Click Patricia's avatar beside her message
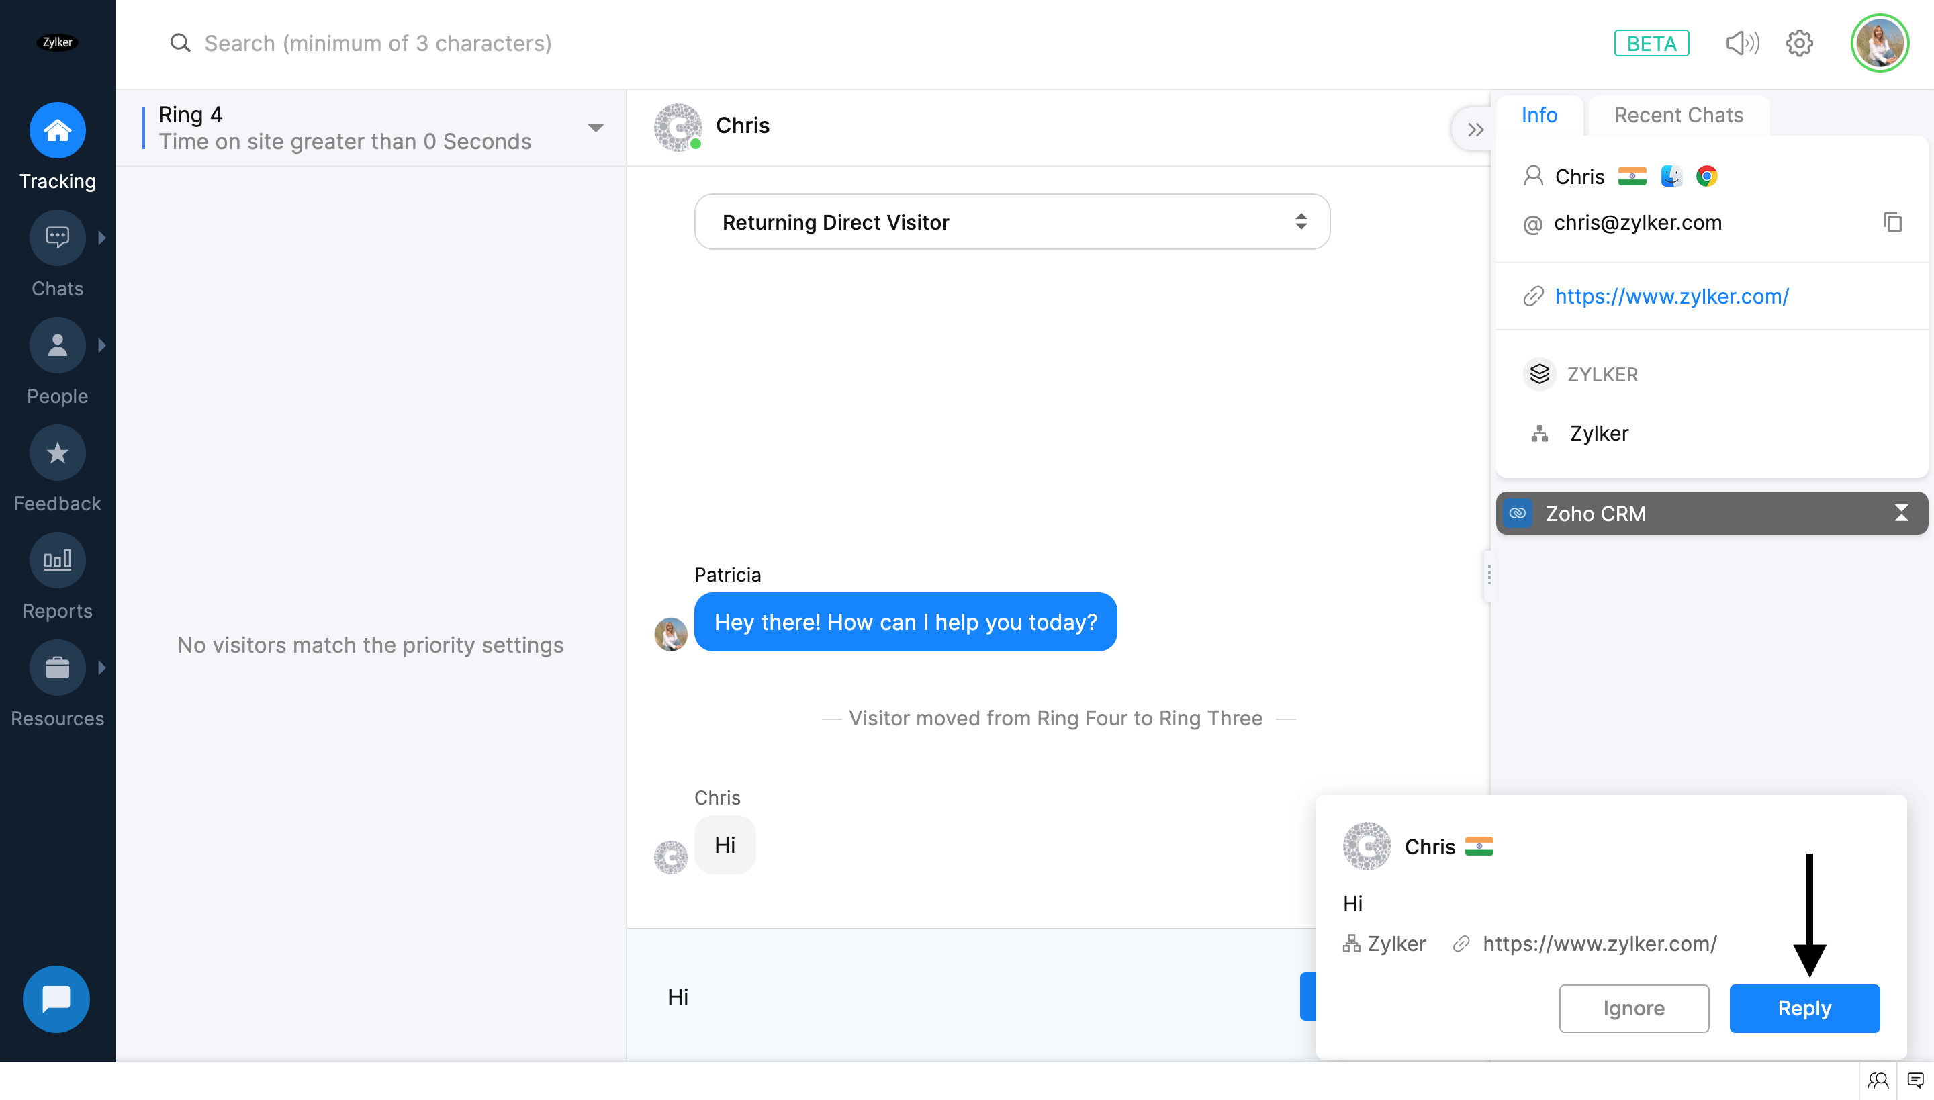Image resolution: width=1934 pixels, height=1100 pixels. pyautogui.click(x=670, y=635)
